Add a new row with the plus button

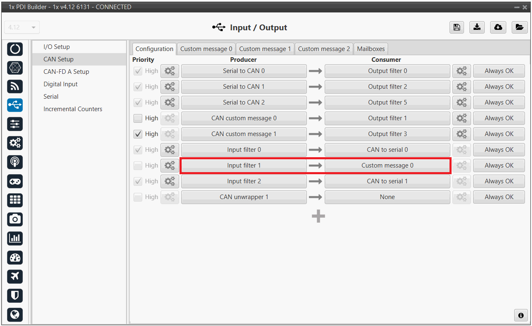click(318, 216)
